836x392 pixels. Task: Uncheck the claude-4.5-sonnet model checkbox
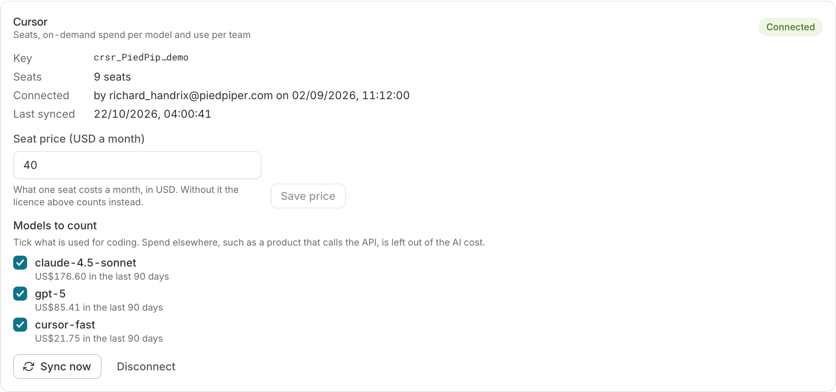[20, 263]
